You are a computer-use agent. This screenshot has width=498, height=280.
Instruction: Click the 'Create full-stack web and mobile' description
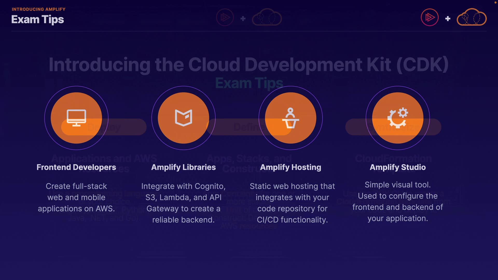pos(76,197)
